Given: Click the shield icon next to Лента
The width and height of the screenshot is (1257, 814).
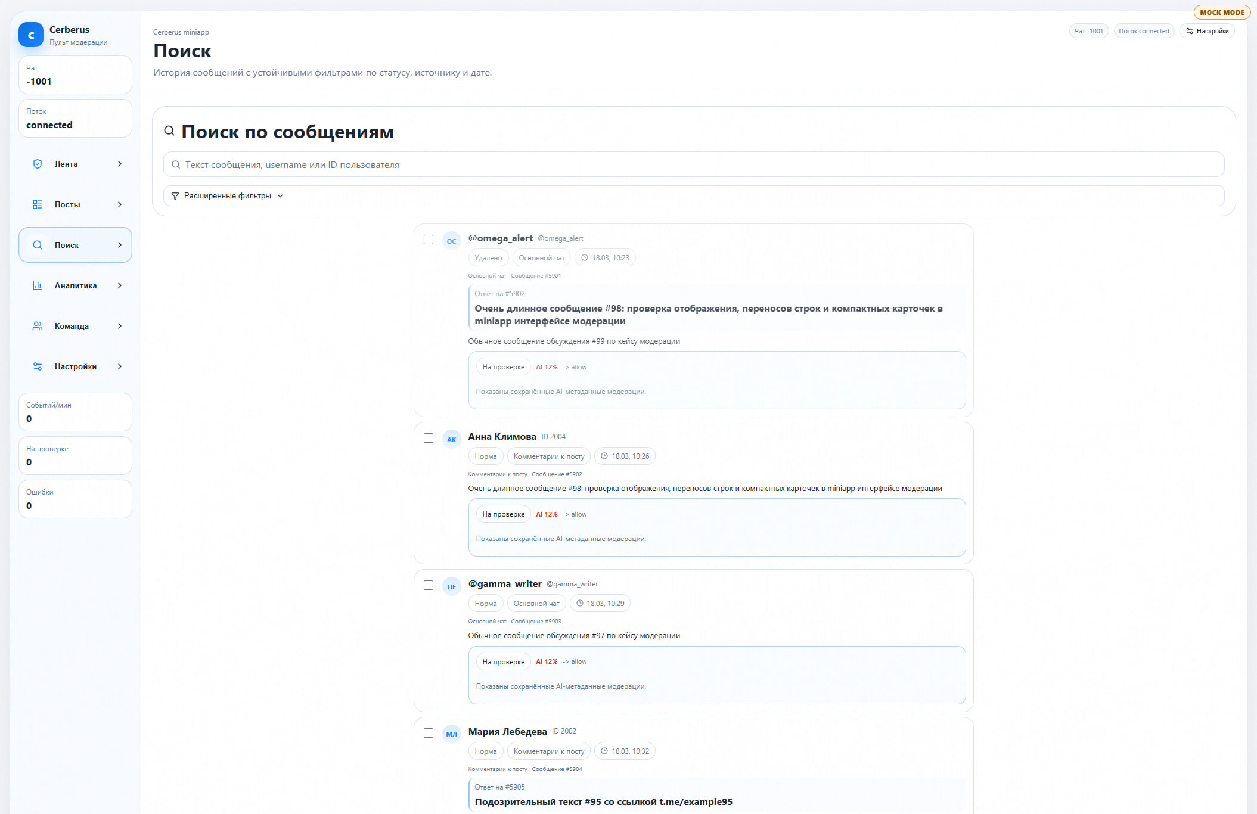Looking at the screenshot, I should [38, 164].
